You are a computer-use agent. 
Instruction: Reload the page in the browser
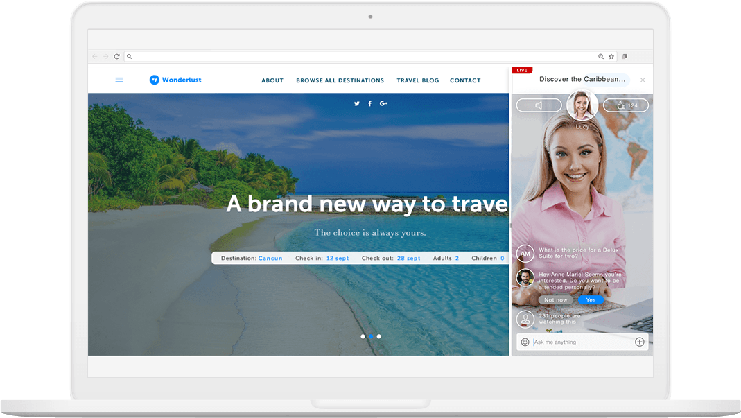pos(116,56)
